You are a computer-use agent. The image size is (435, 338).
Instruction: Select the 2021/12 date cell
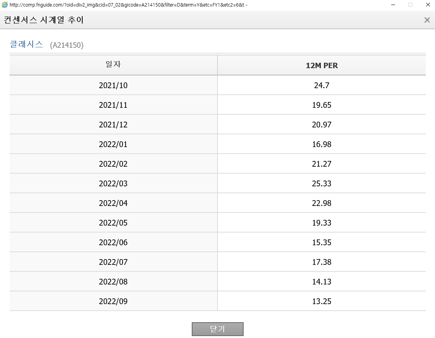[113, 124]
